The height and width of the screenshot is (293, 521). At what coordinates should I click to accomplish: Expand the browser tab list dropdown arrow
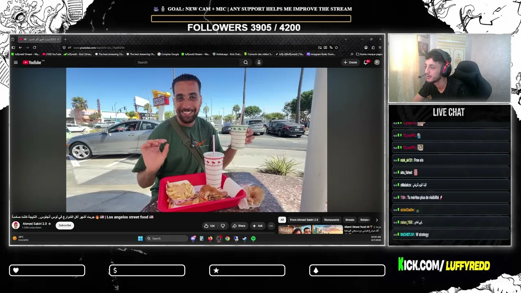346,39
